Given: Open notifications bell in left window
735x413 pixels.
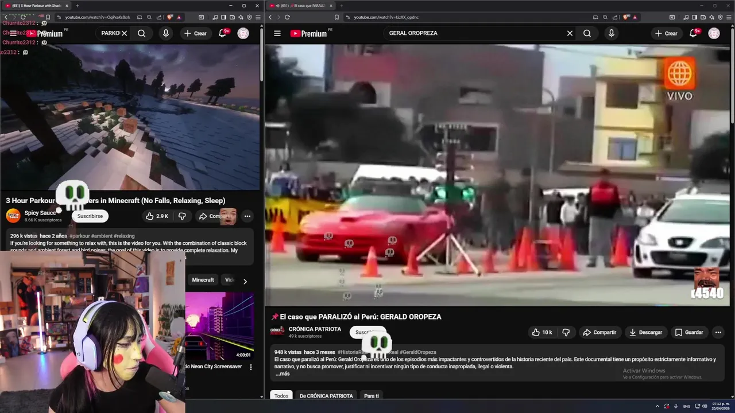Looking at the screenshot, I should (223, 33).
